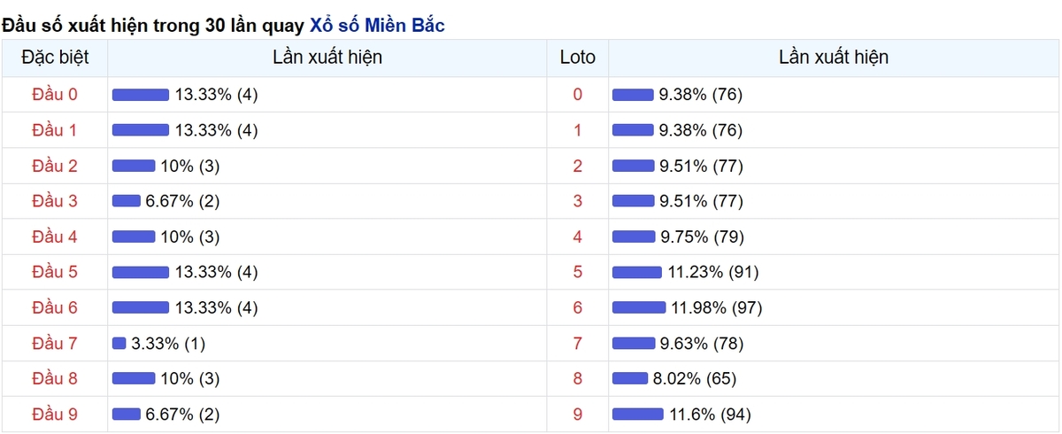1062x434 pixels.
Task: Click the Loto 6 11.98% progress bar
Action: pyautogui.click(x=639, y=307)
